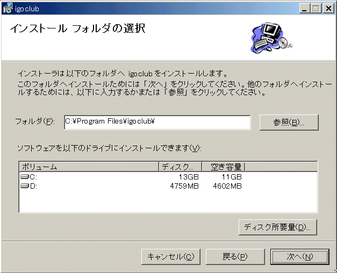Open ディスク所要量(D)... disk cost dialog
The height and width of the screenshot is (273, 337).
tap(278, 227)
